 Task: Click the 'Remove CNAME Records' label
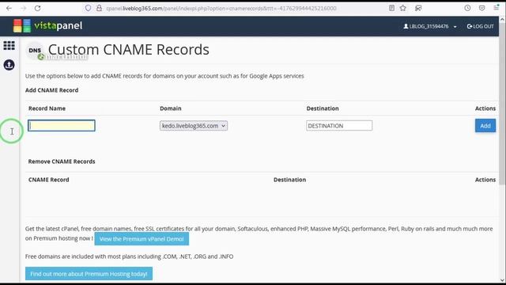click(62, 161)
